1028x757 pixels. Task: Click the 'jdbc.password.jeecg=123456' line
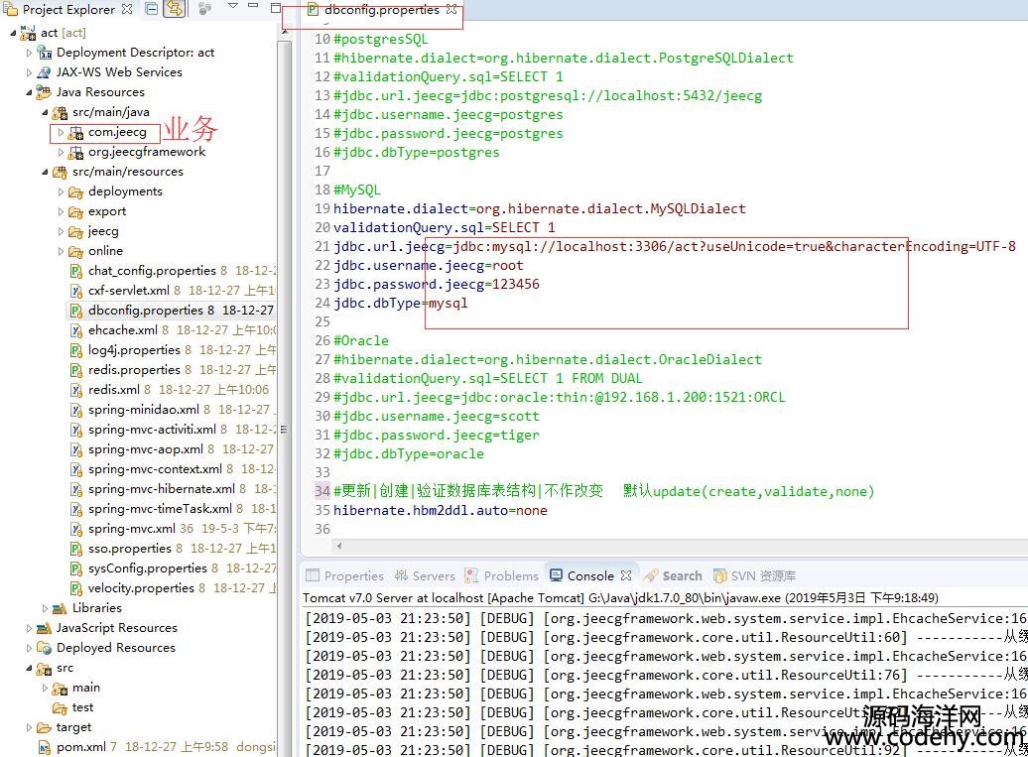(436, 285)
